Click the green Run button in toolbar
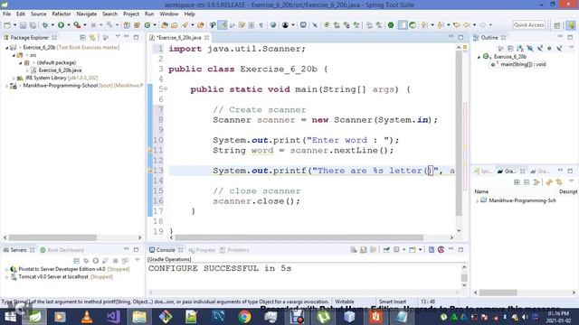The image size is (579, 325). [x=61, y=24]
